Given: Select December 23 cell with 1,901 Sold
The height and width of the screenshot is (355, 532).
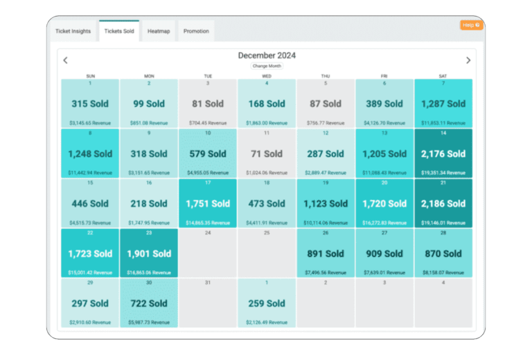Looking at the screenshot, I should tap(149, 254).
